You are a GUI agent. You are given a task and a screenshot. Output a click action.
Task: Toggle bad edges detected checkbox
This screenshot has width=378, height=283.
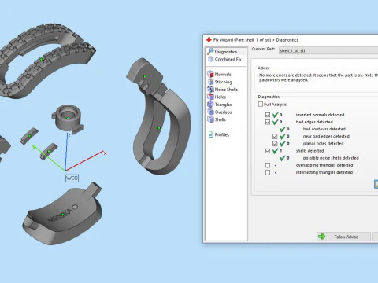[x=268, y=122]
